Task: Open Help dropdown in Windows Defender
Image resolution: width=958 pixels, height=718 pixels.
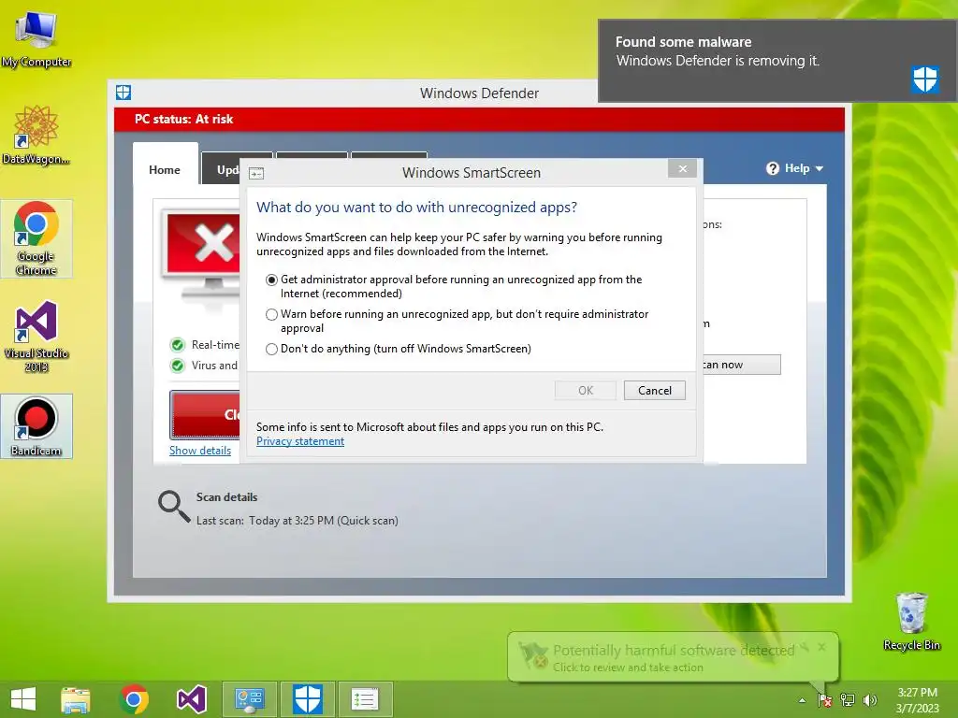Action: pyautogui.click(x=794, y=168)
